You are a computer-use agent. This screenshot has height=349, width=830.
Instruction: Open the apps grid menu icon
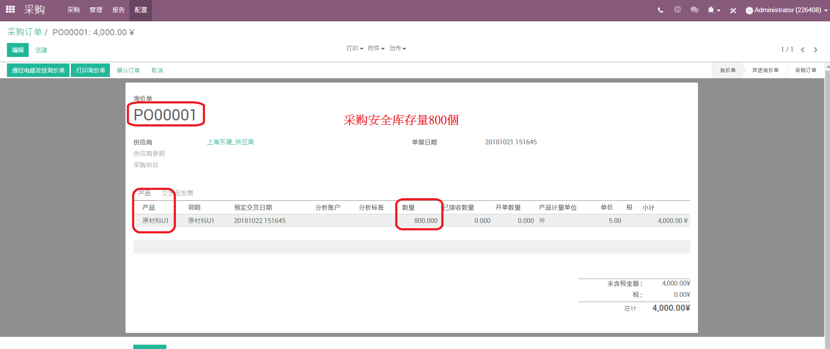(10, 9)
